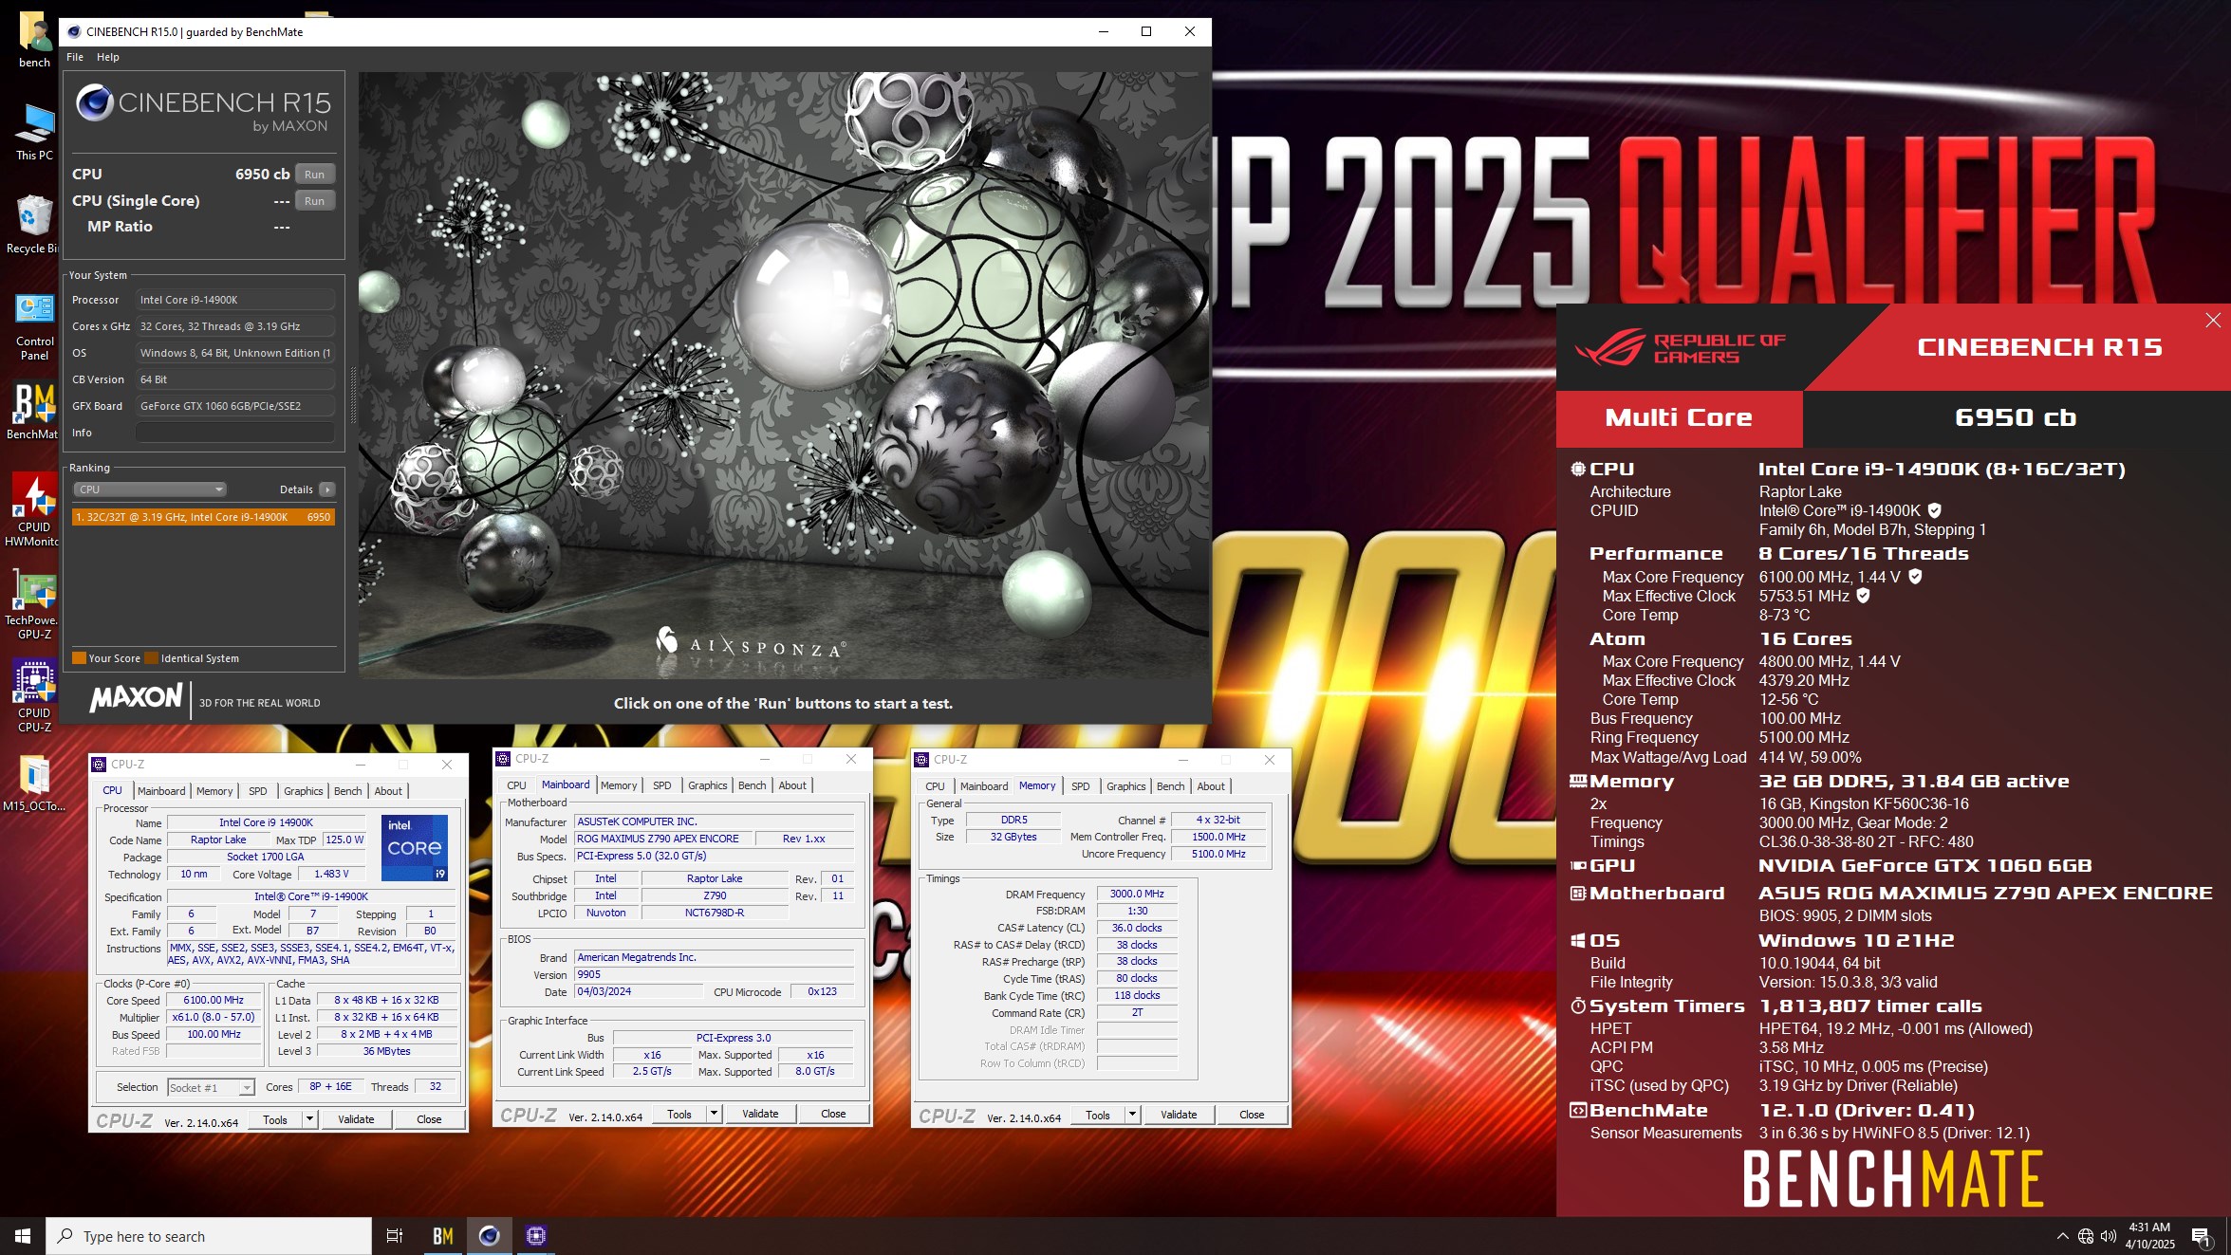Run the CPU Single Core benchmark
This screenshot has width=2231, height=1255.
point(314,201)
